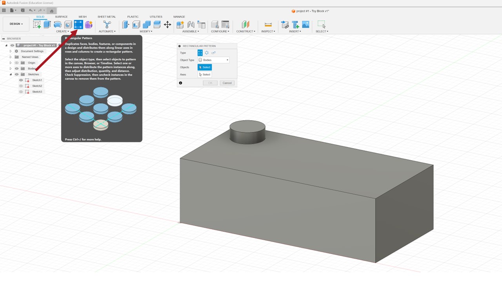Select the Hole tool
Viewport: 502px width, 282px height.
68,25
